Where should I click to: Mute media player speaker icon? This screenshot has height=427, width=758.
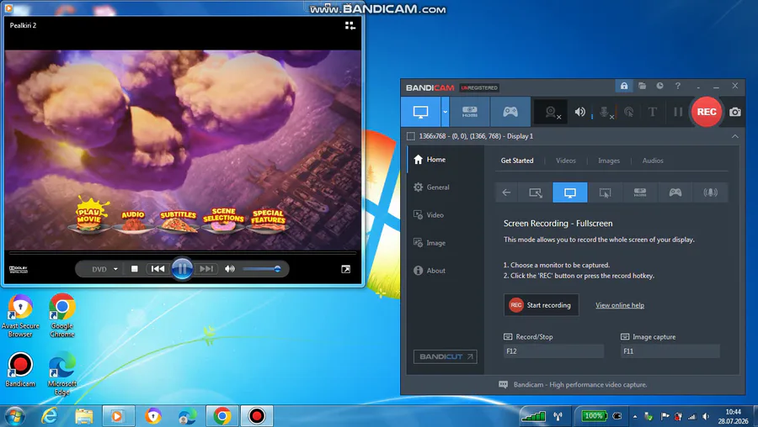230,269
